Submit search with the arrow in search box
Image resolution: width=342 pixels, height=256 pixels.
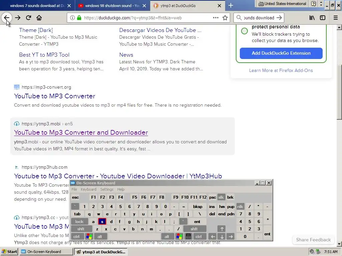click(279, 18)
